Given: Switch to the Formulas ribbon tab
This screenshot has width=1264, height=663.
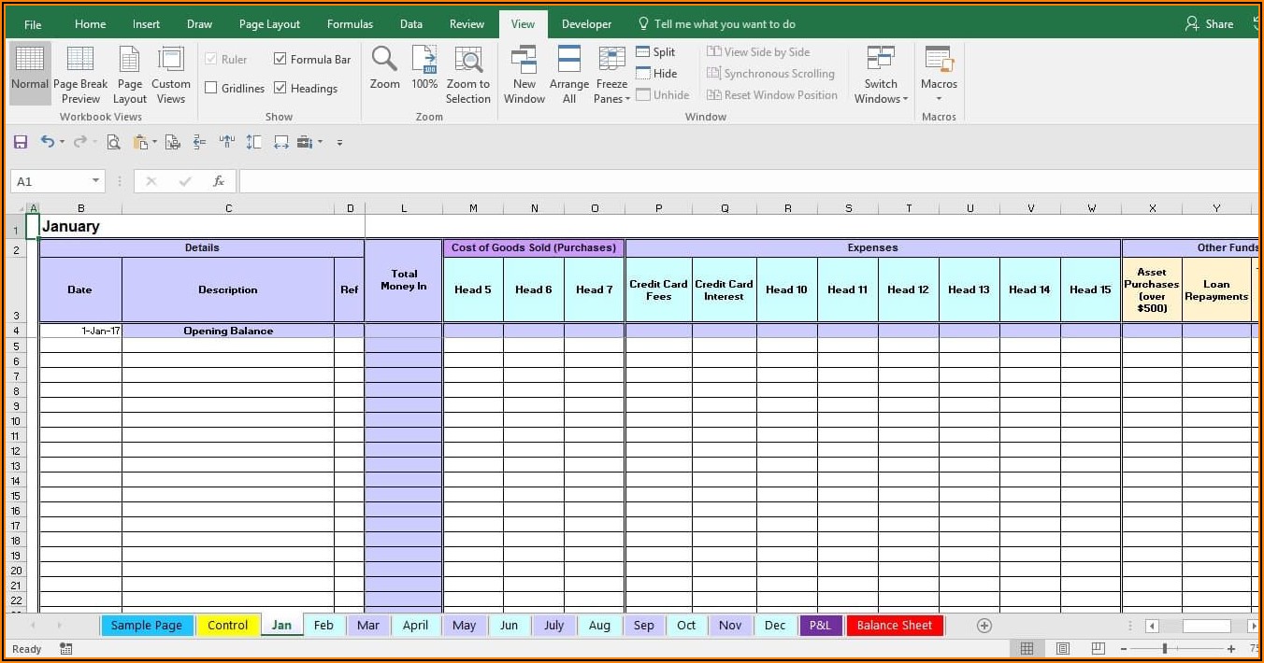Looking at the screenshot, I should [x=350, y=24].
